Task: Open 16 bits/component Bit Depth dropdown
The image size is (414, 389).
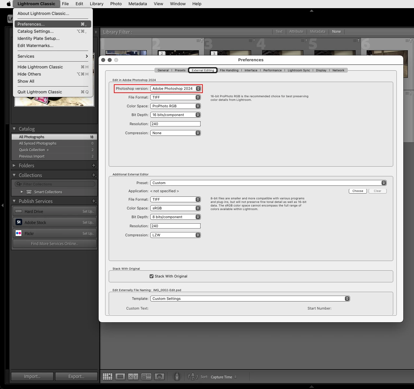Action: (x=176, y=115)
